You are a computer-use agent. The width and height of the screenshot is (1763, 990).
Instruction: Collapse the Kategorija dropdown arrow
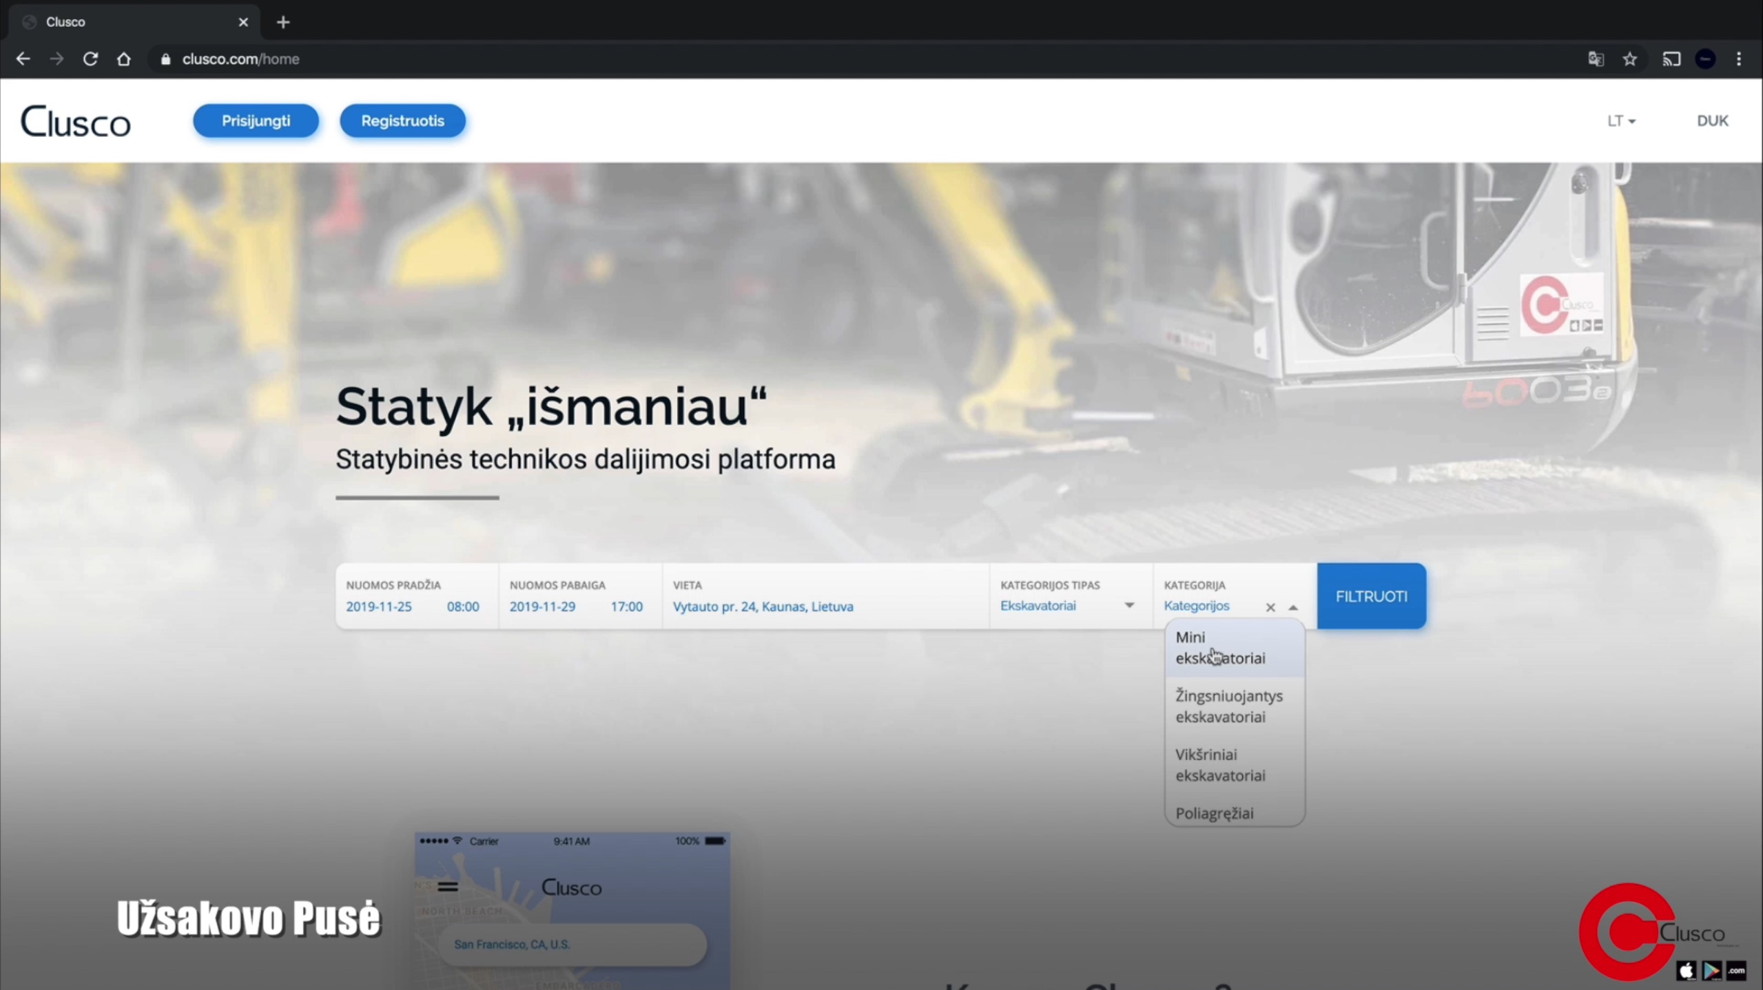pyautogui.click(x=1293, y=607)
